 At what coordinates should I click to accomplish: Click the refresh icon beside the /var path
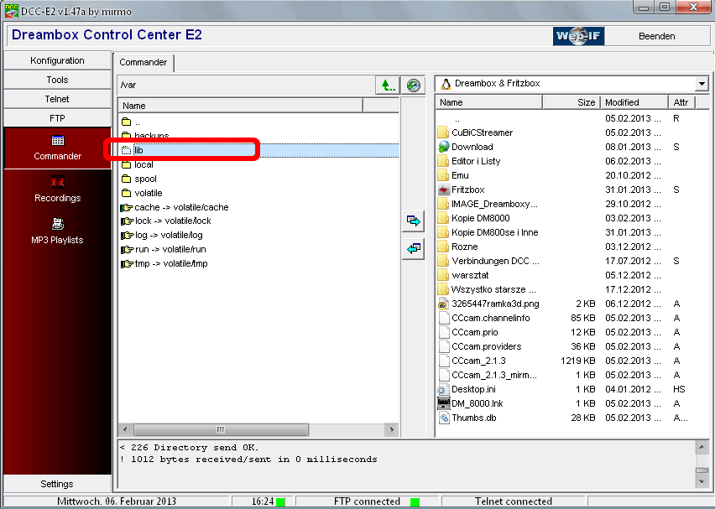coord(412,85)
